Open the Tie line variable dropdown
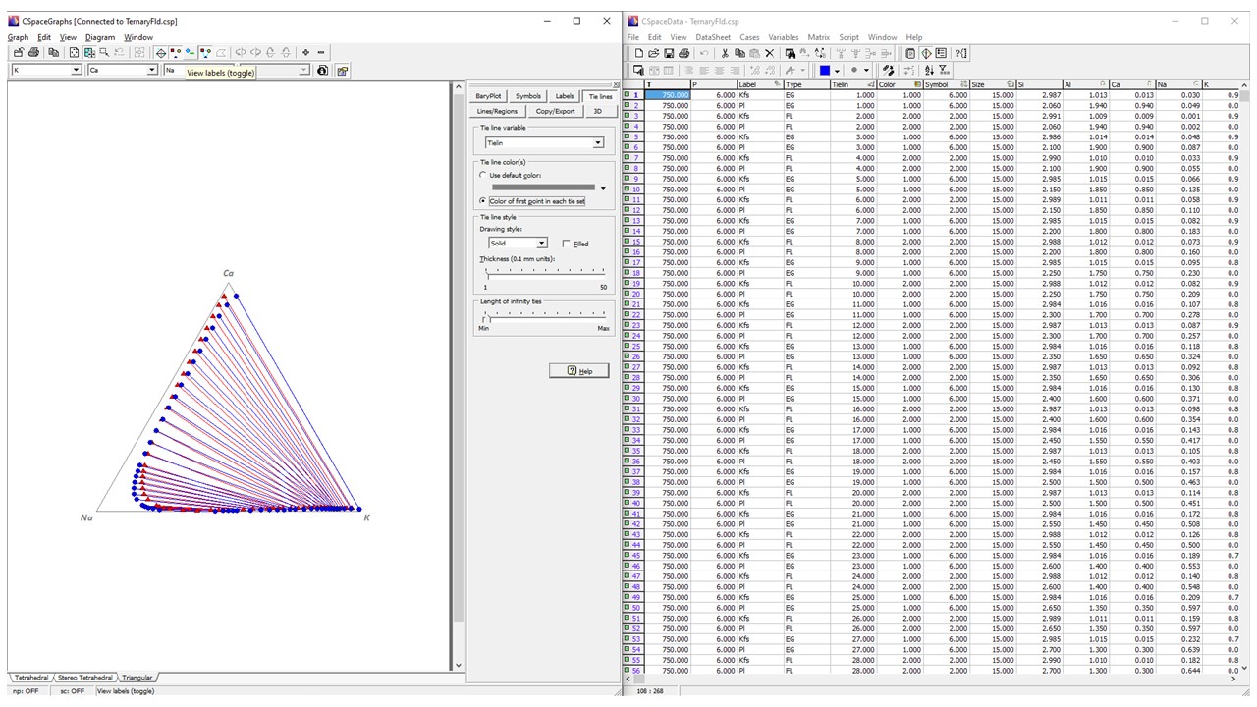Viewport: 1257px width, 707px height. (598, 143)
